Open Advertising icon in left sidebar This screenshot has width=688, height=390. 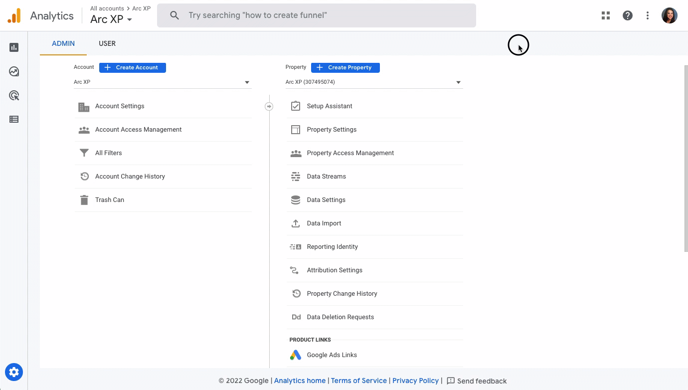coord(14,95)
